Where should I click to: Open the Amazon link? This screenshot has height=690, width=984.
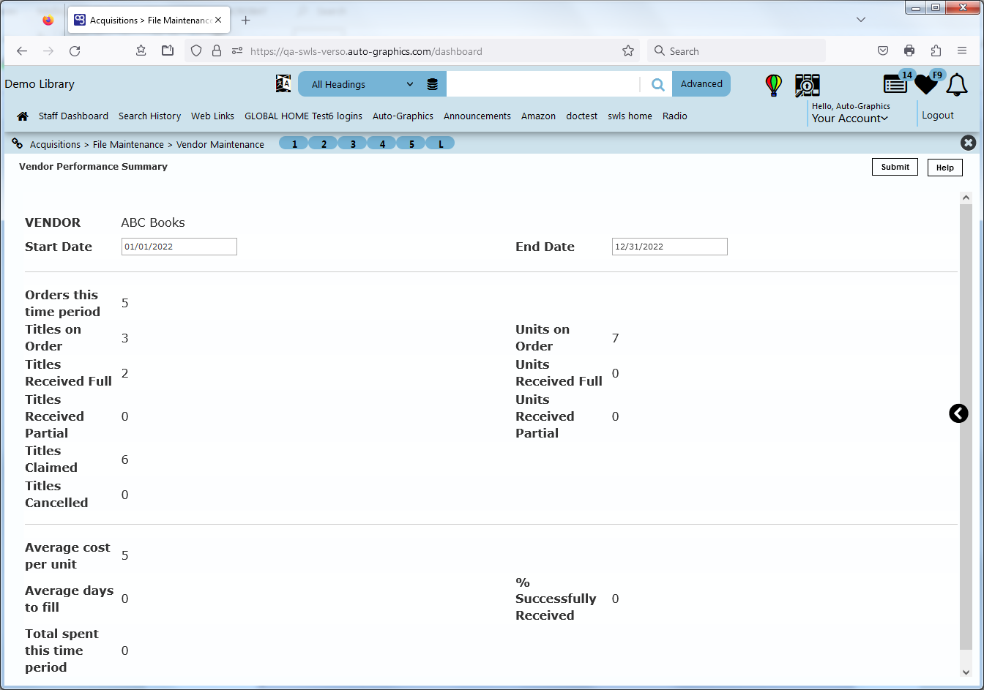538,116
